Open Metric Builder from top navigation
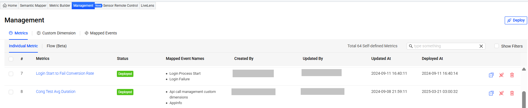Viewport: 528px width, 108px height. point(60,6)
